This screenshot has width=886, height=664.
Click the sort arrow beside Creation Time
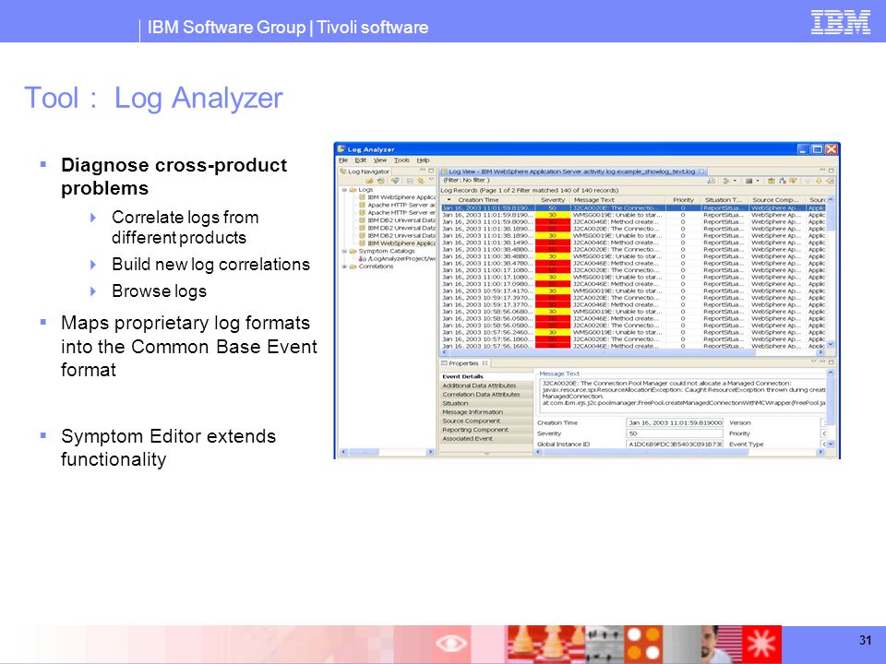coord(449,200)
